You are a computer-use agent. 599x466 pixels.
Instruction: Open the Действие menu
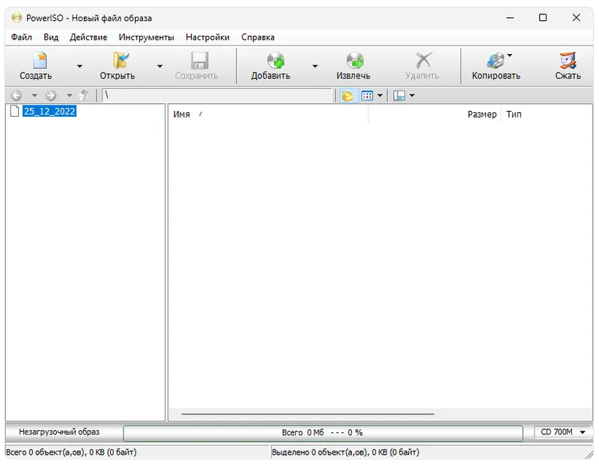coord(88,37)
